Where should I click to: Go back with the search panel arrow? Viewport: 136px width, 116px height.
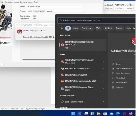62,28
